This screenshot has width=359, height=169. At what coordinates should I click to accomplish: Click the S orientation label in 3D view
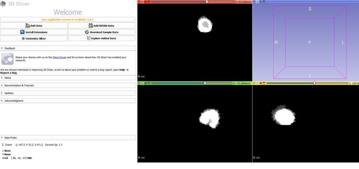pyautogui.click(x=310, y=9)
